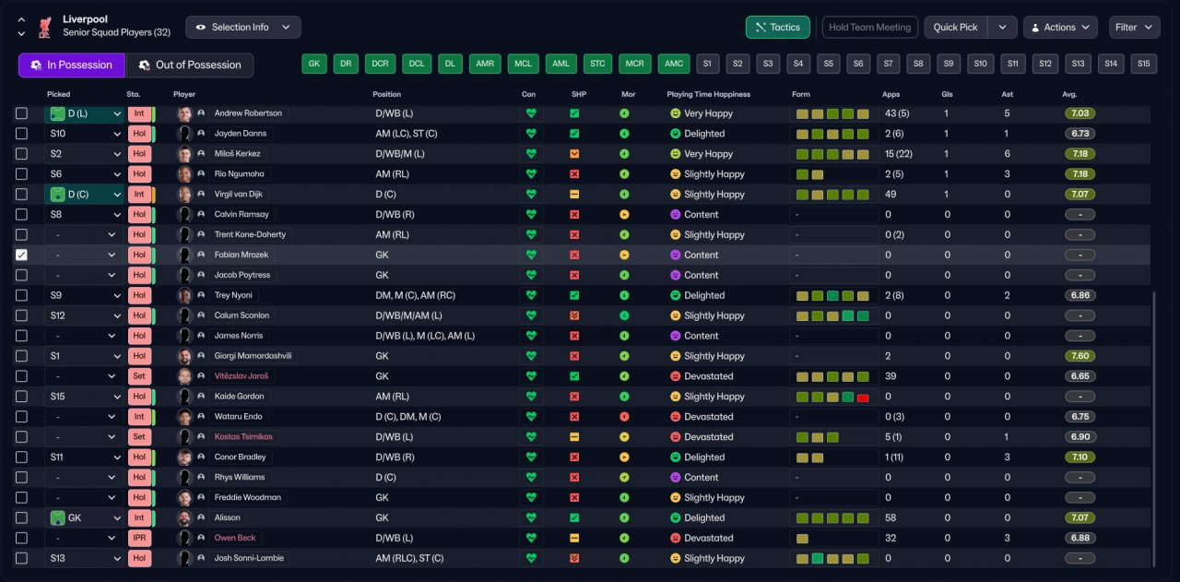Open Wataru Endo's player profile
Viewport: 1180px width, 582px height.
coord(238,417)
